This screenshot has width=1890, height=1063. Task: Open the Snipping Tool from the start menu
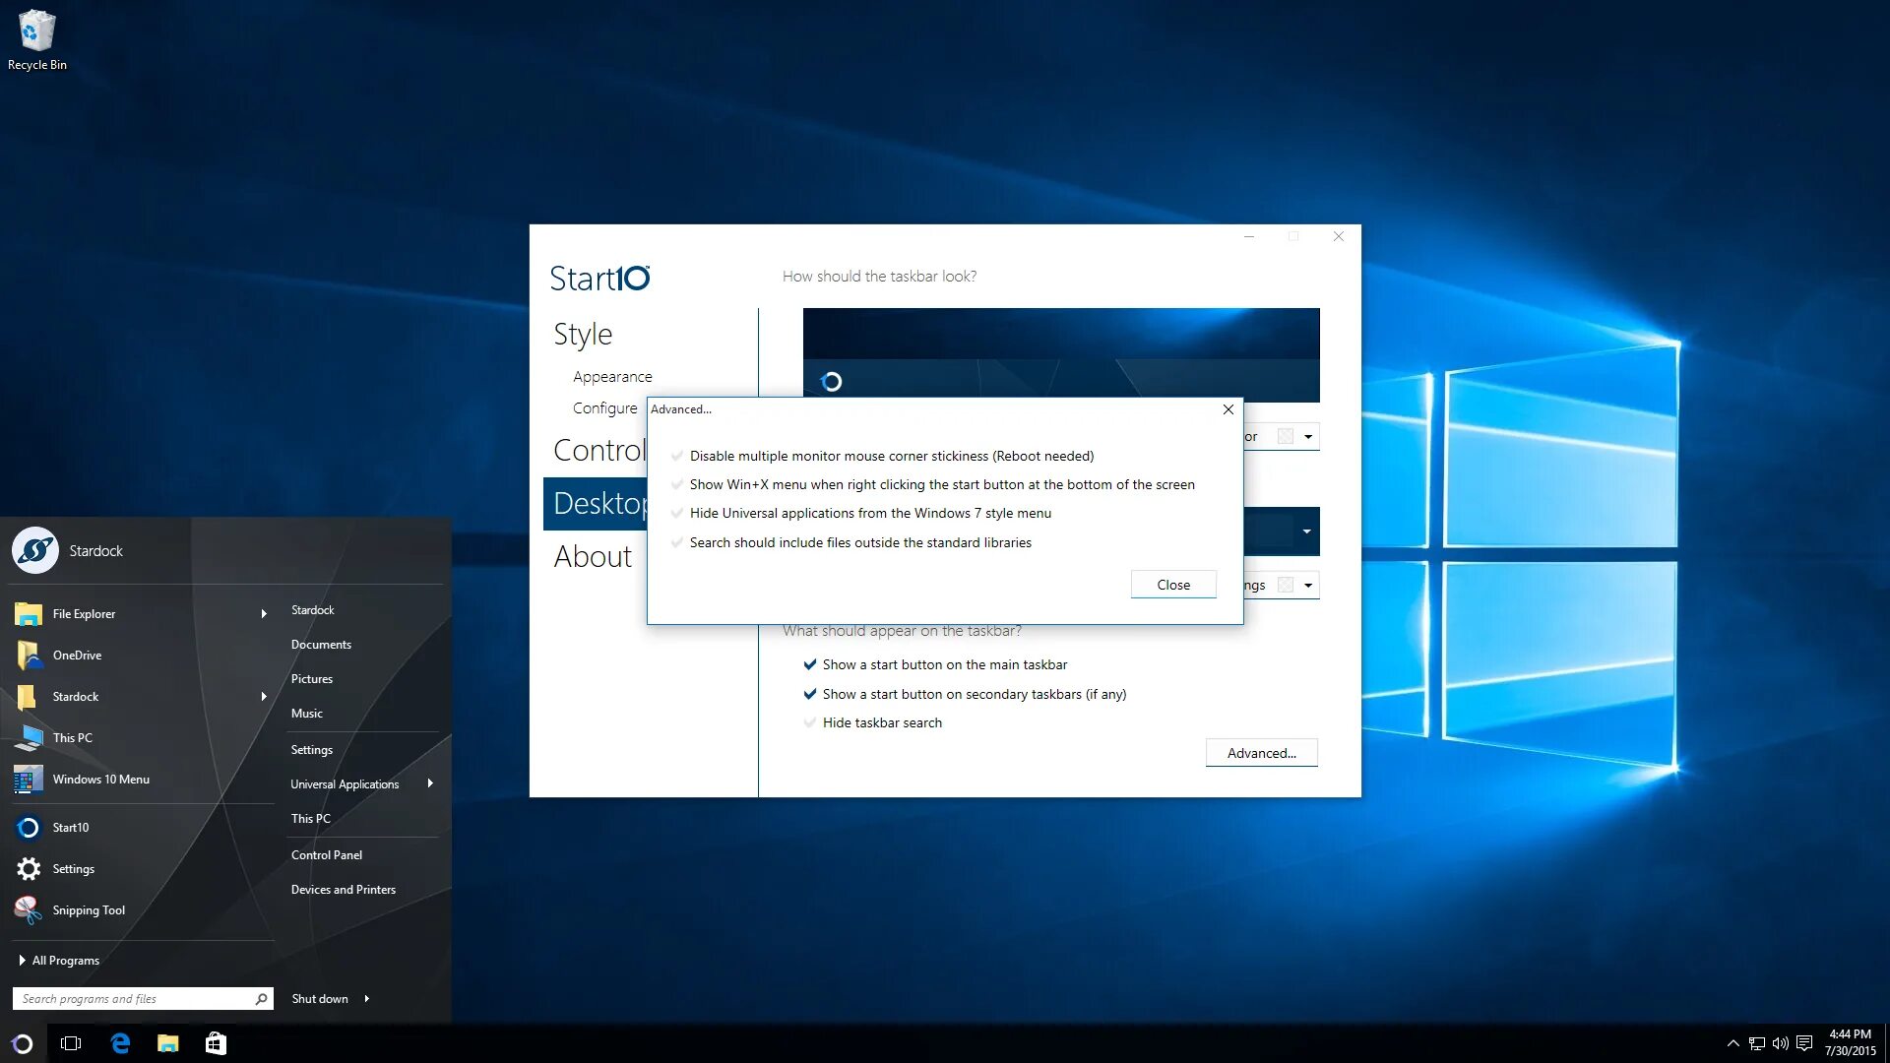[x=89, y=910]
